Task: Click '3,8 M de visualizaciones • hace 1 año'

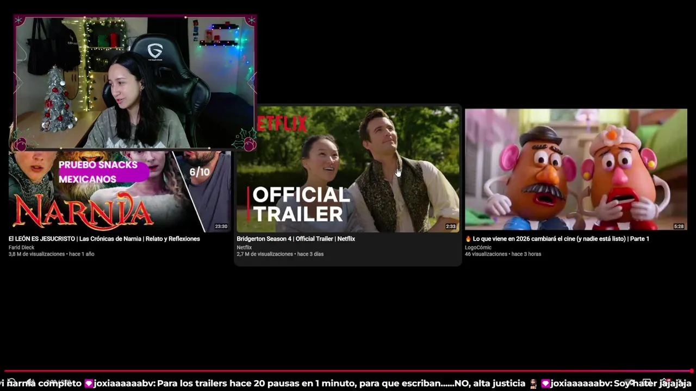Action: coord(51,254)
